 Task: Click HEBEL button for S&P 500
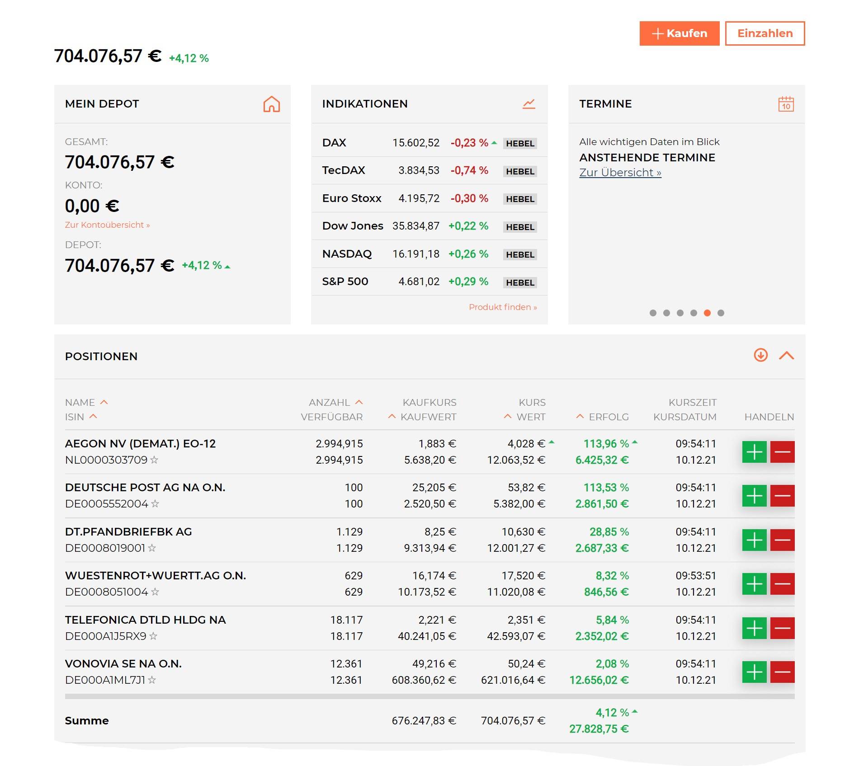[x=520, y=282]
